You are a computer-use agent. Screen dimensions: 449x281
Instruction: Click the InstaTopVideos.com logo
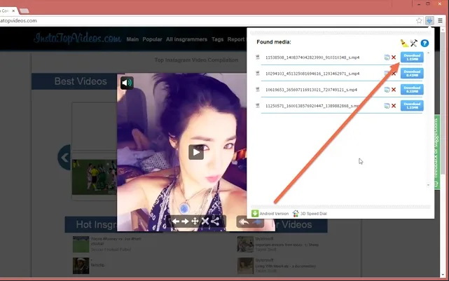[77, 39]
